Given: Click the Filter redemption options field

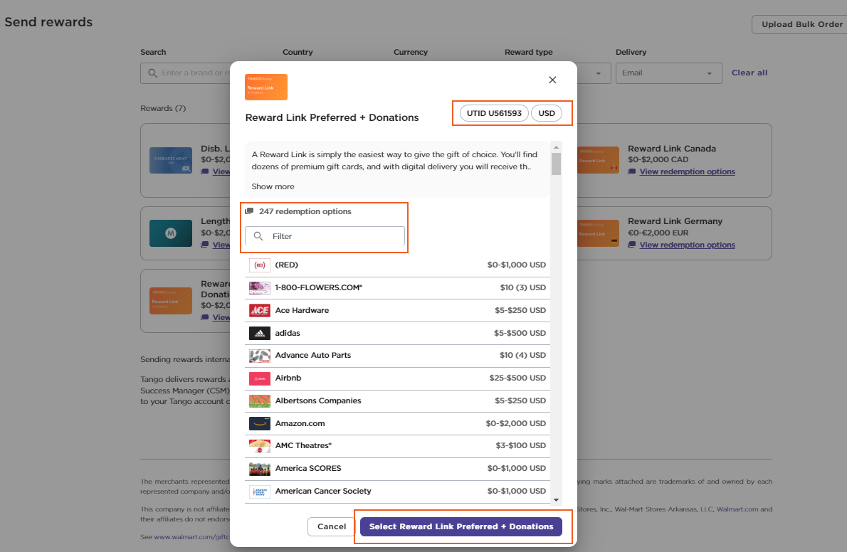Looking at the screenshot, I should pyautogui.click(x=335, y=236).
